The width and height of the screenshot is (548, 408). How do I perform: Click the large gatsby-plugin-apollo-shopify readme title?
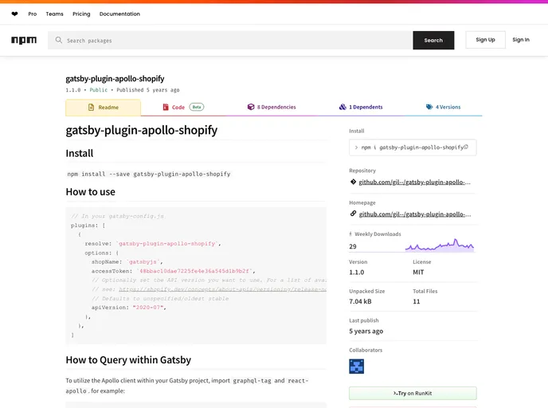142,130
